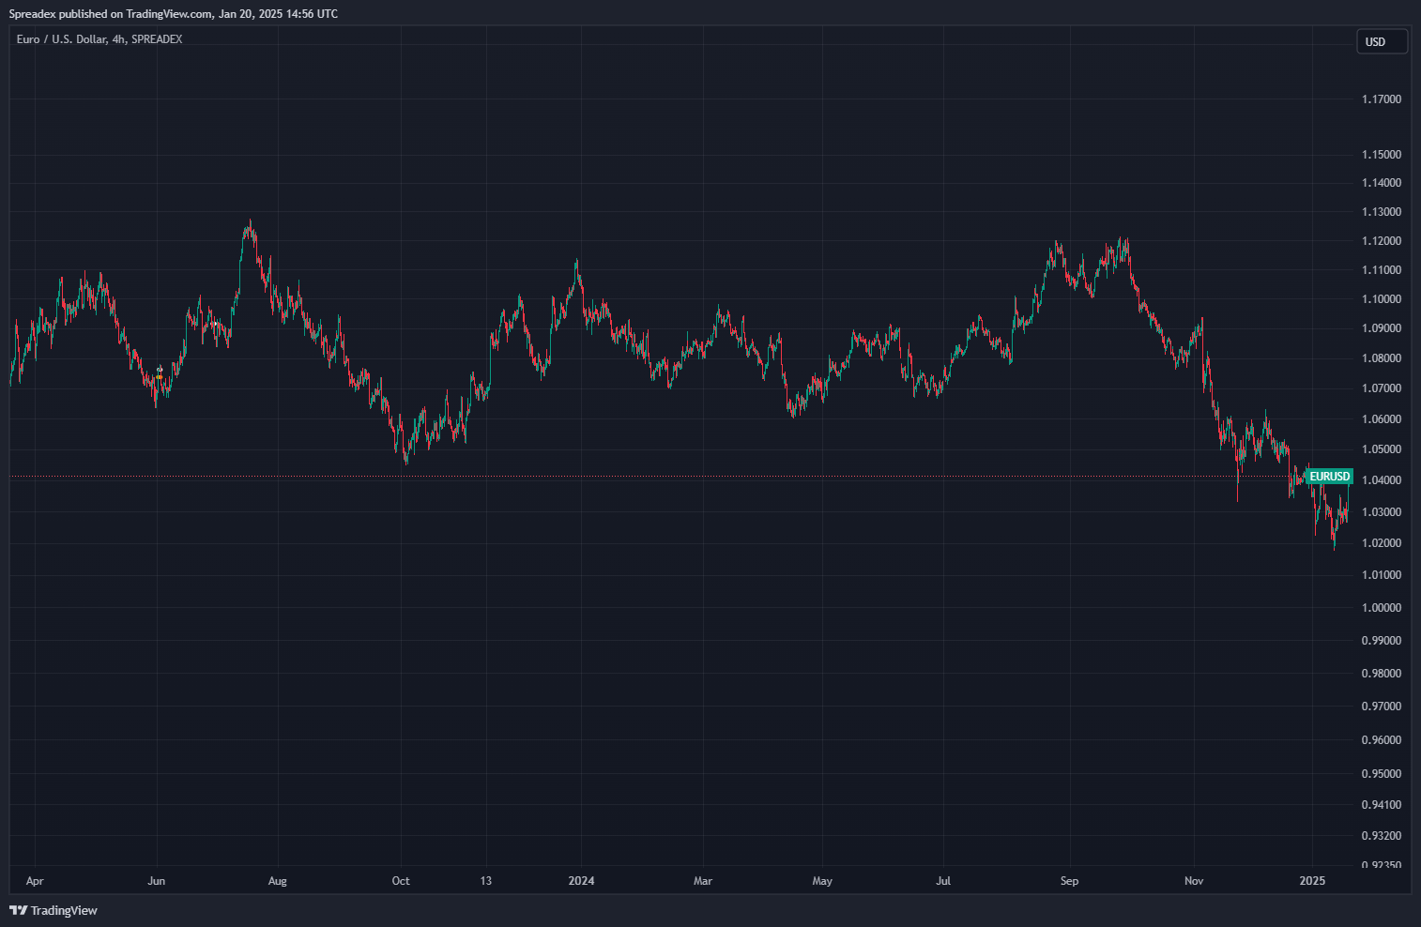Click the 1.06000 price axis label
This screenshot has width=1421, height=927.
(x=1382, y=419)
